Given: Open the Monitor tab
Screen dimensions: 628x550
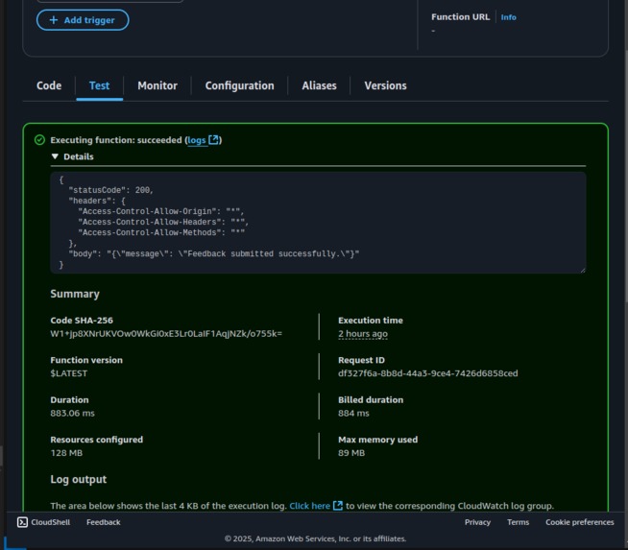Looking at the screenshot, I should tap(157, 85).
